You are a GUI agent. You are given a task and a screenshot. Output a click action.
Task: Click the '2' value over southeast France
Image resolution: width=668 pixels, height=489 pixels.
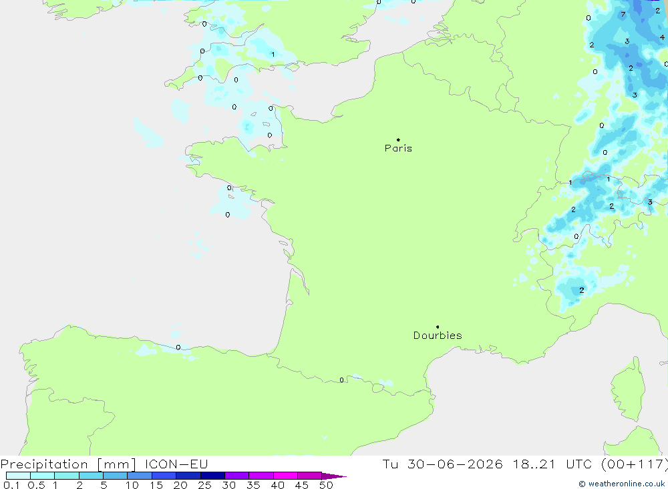tap(582, 290)
